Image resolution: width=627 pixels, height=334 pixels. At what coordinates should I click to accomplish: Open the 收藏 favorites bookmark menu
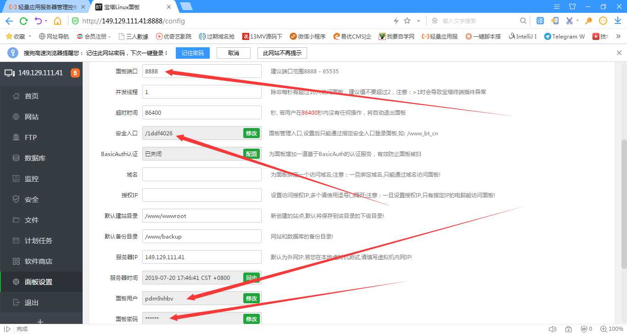tap(18, 36)
